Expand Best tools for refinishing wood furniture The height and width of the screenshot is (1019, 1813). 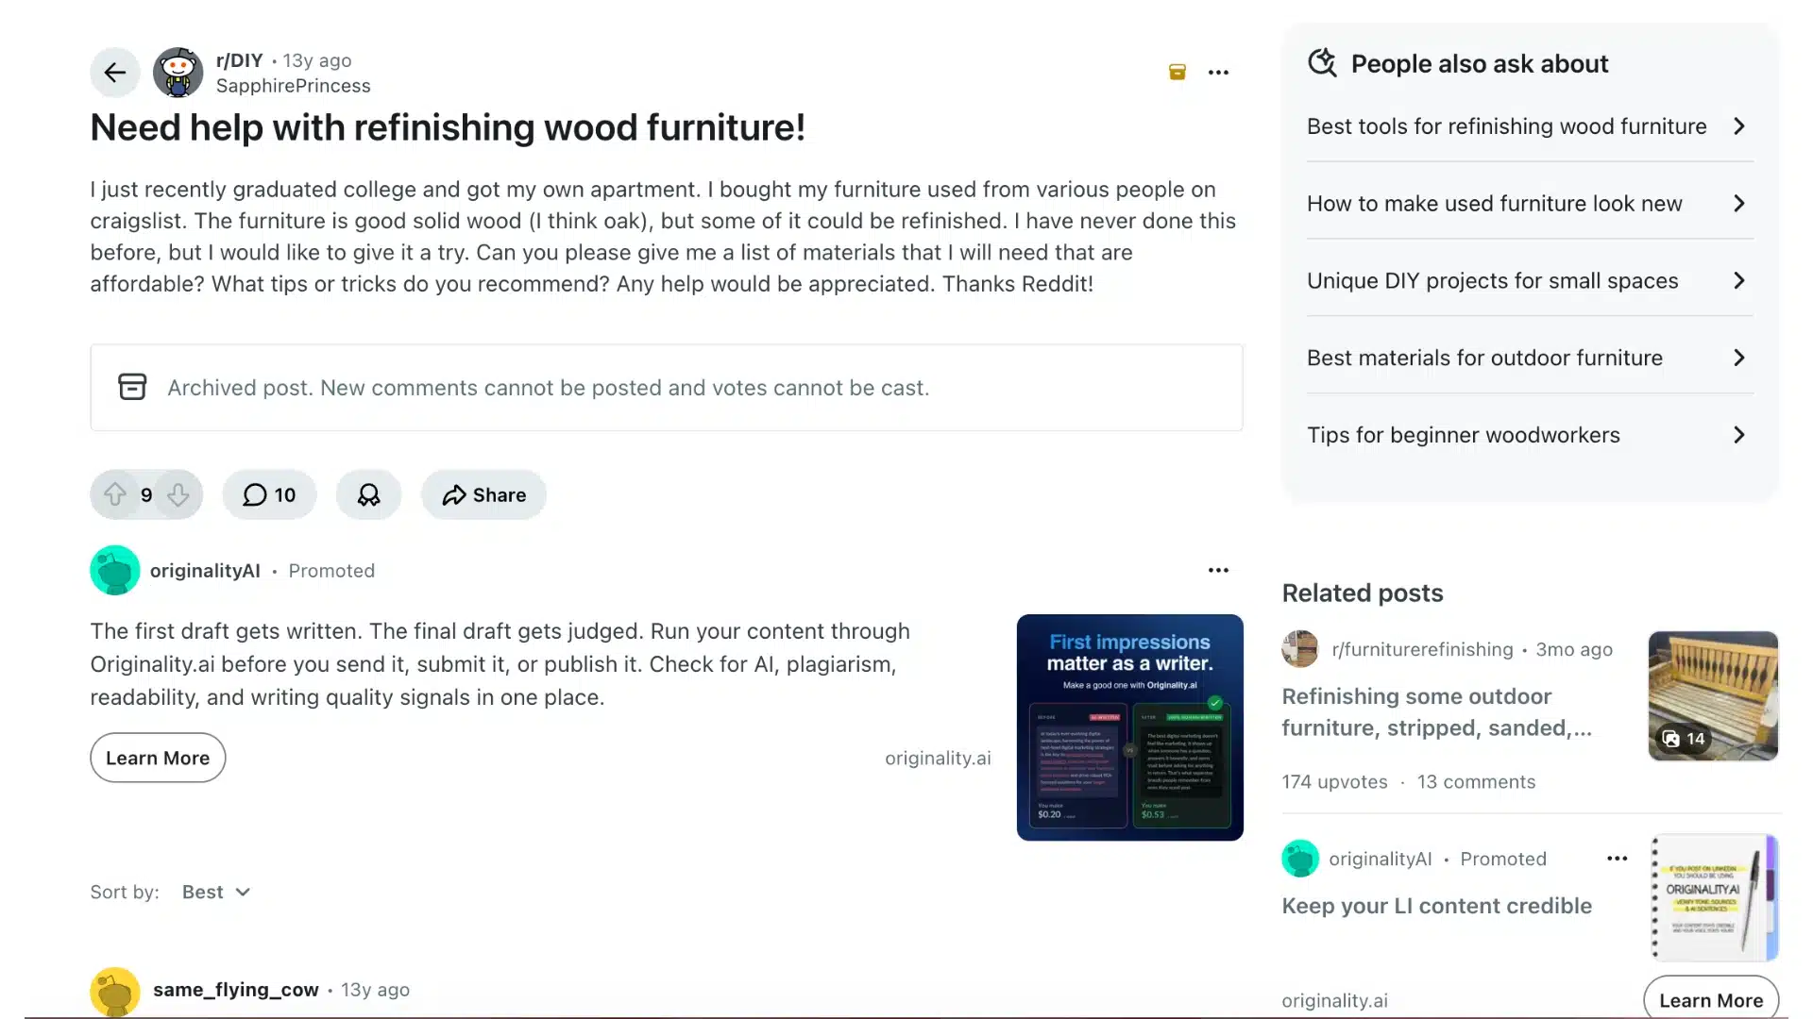coord(1530,126)
